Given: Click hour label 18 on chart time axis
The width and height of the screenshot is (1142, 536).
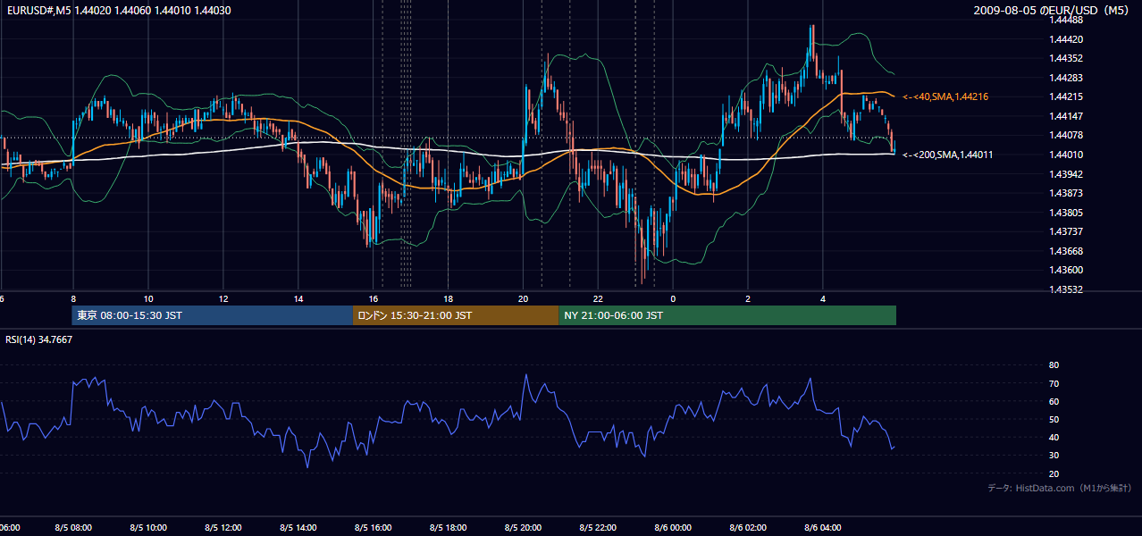Looking at the screenshot, I should pos(449,299).
